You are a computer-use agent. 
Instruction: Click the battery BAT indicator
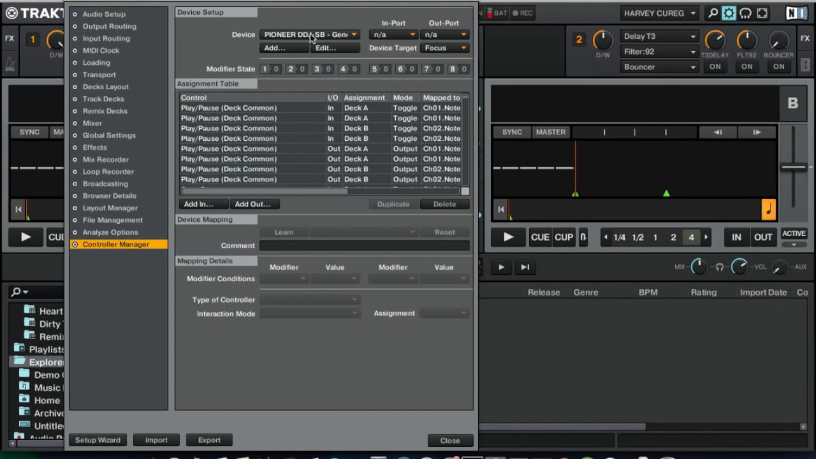497,13
